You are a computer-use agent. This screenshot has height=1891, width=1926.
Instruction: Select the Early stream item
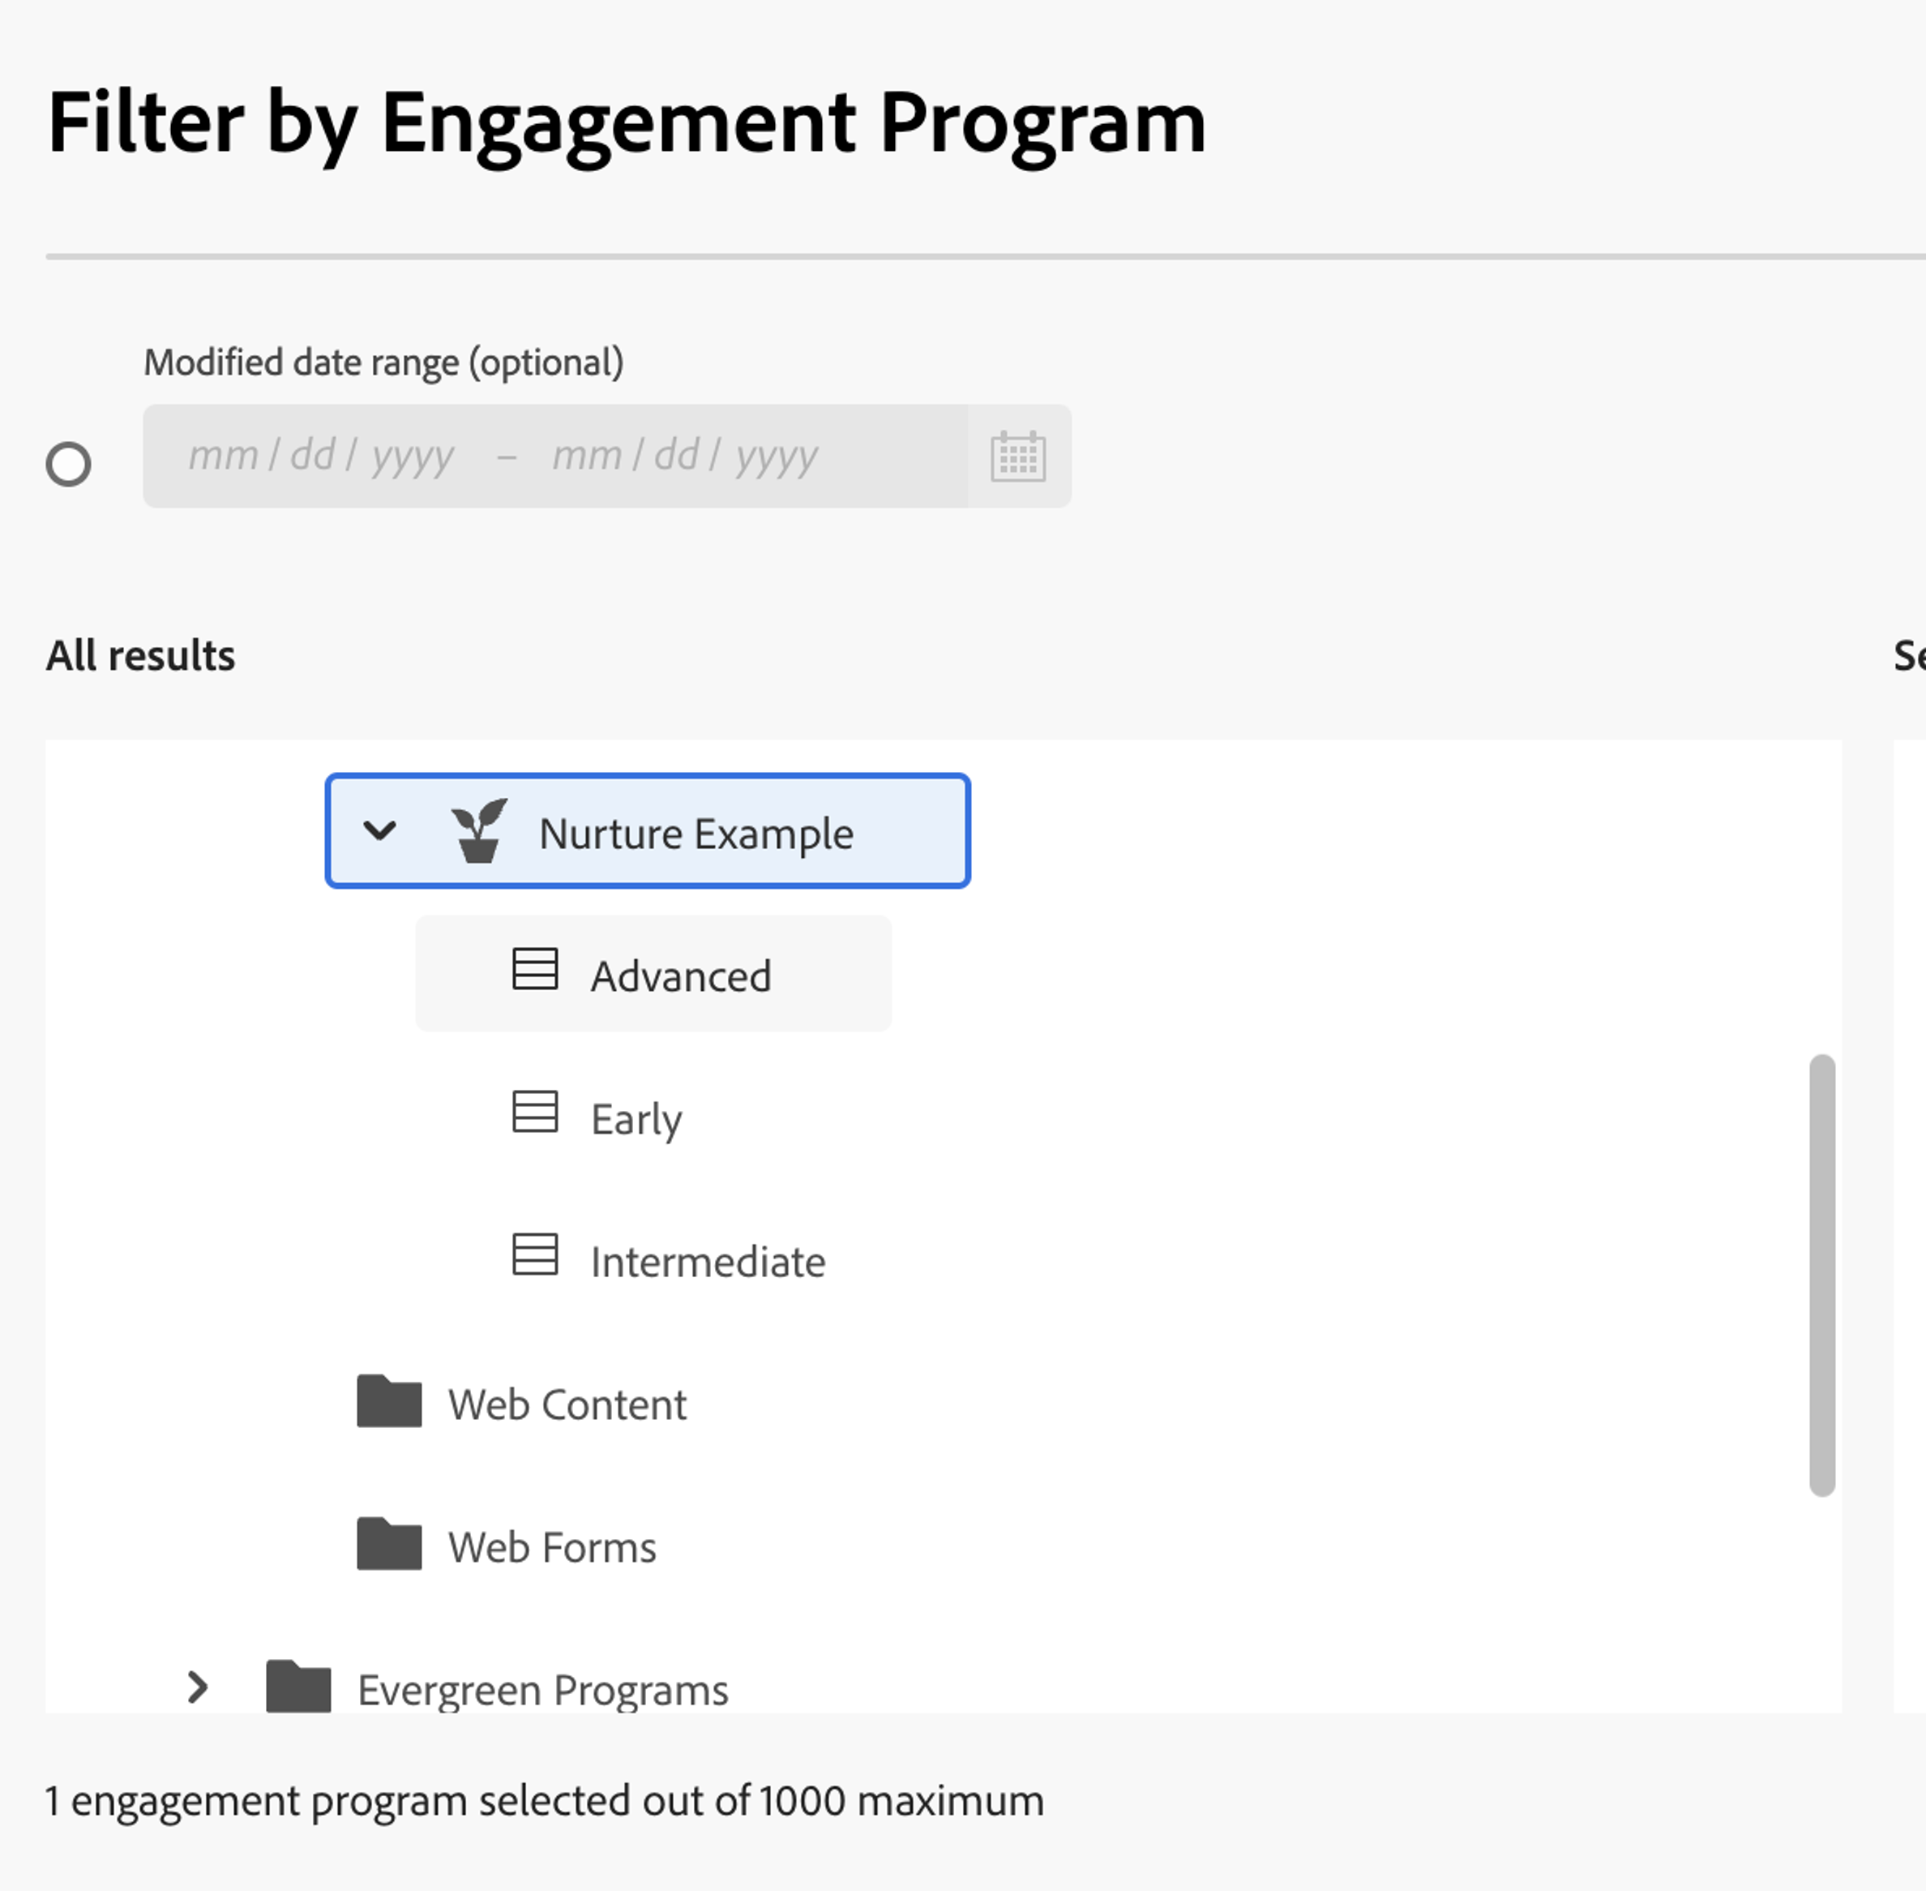pos(636,1119)
